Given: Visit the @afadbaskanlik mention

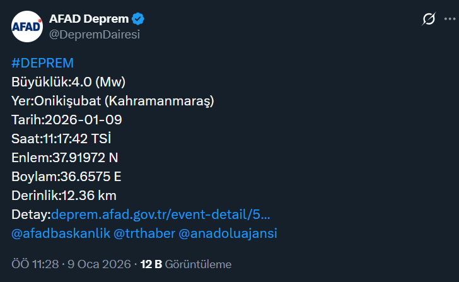Looking at the screenshot, I should click(x=59, y=233).
